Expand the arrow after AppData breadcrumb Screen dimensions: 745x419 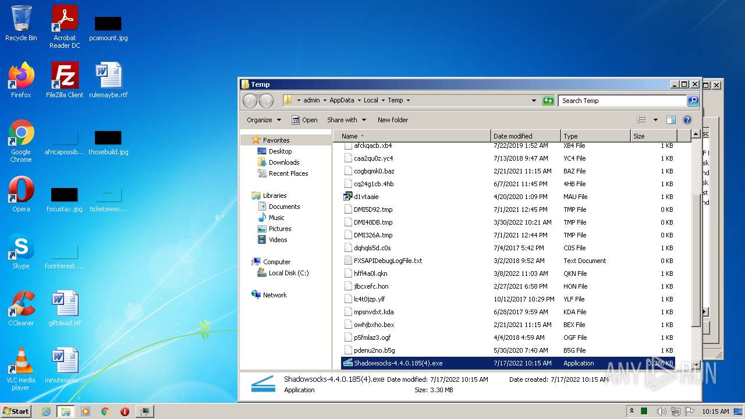[x=359, y=101]
